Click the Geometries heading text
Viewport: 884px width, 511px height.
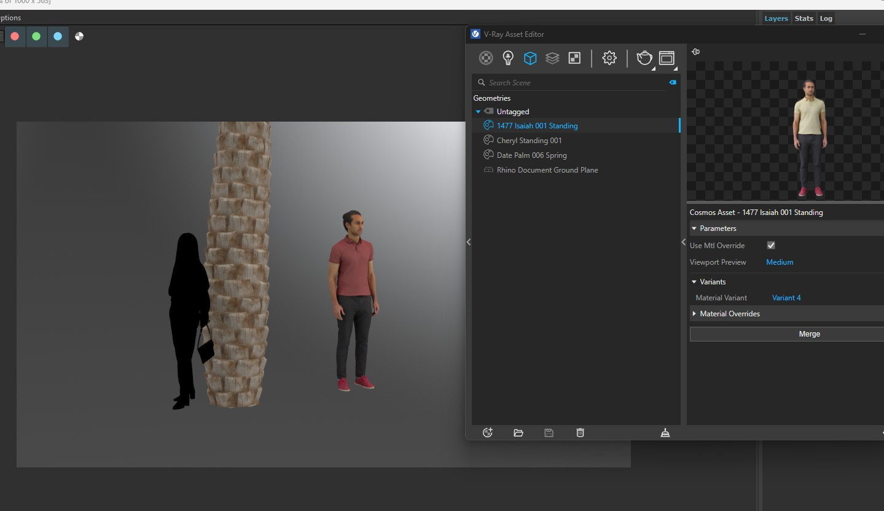click(491, 98)
